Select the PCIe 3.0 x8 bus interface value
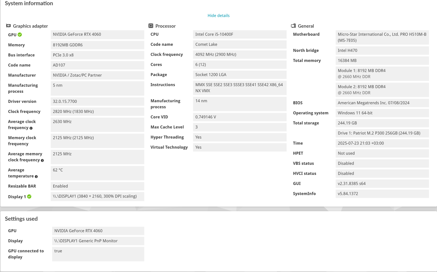The width and height of the screenshot is (437, 272). [97, 55]
